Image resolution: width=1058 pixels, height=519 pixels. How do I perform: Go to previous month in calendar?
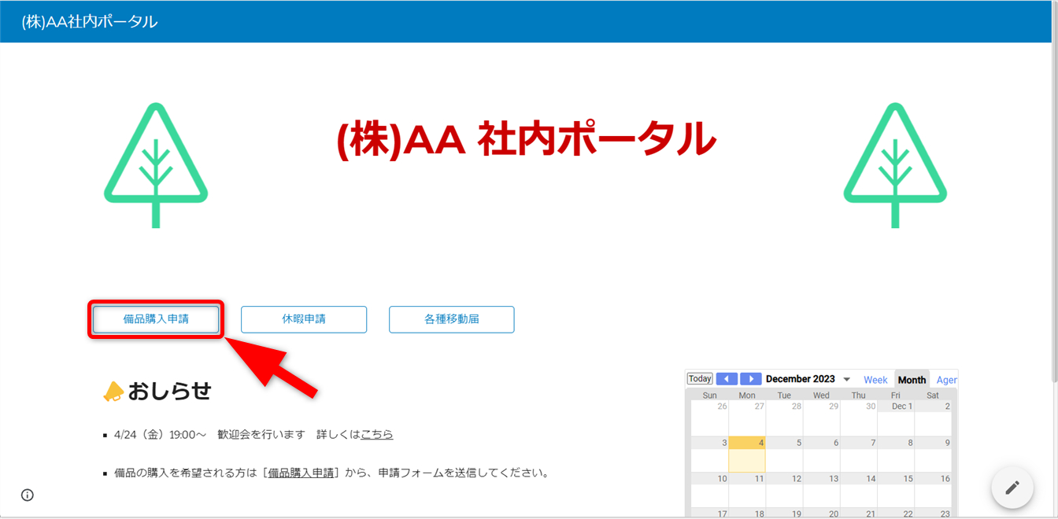coord(727,379)
